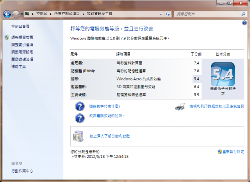
Task: Go back with the blue back arrow
Action: pyautogui.click(x=7, y=14)
